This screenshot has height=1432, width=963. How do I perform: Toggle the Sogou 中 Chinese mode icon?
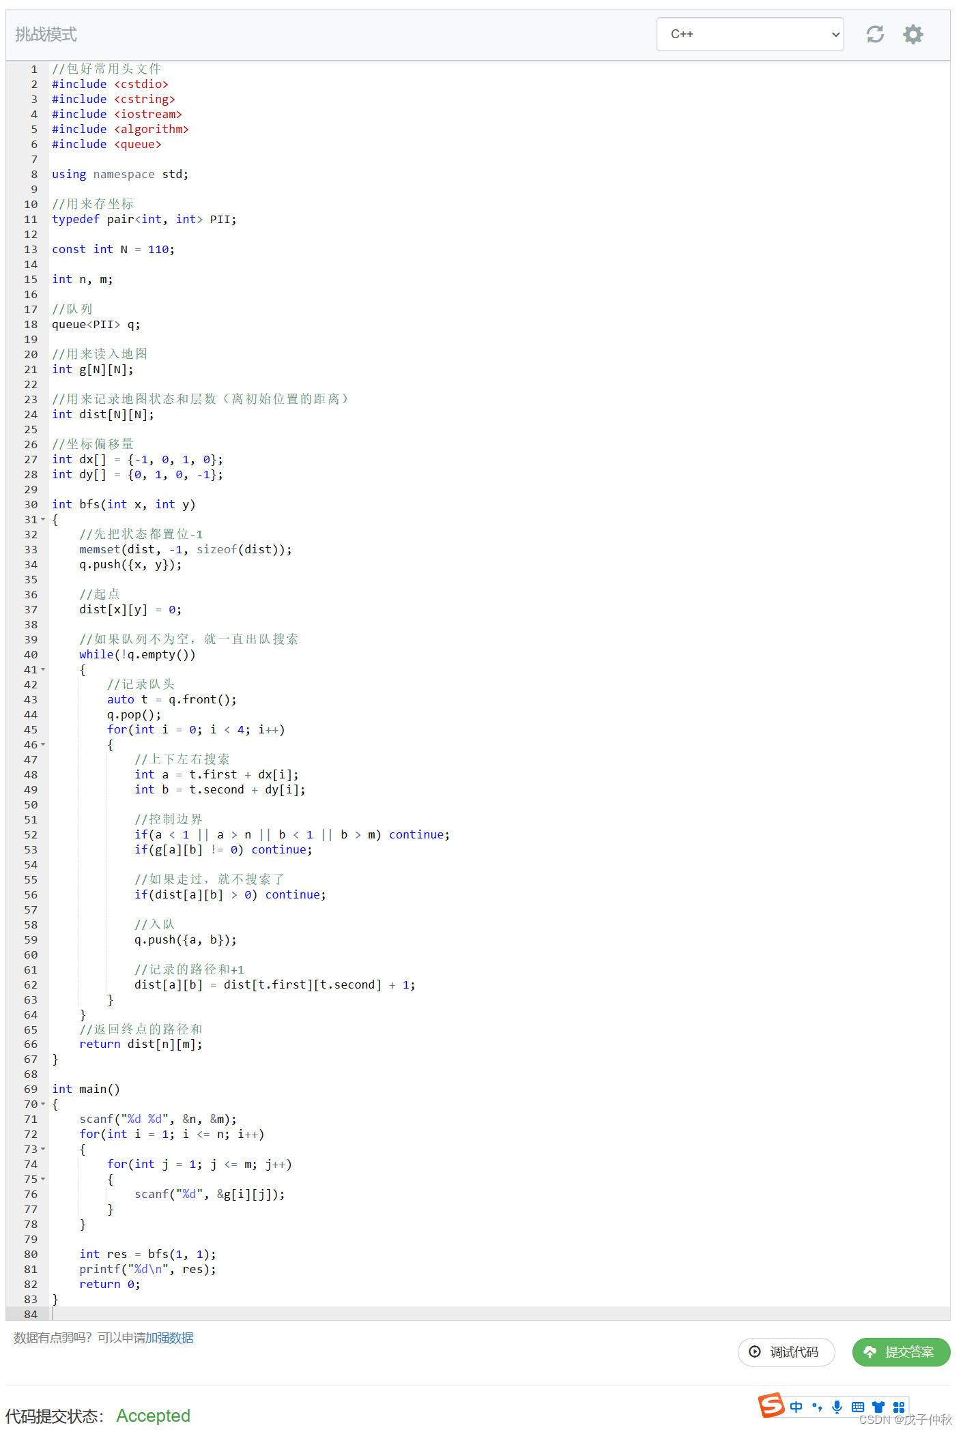796,1407
